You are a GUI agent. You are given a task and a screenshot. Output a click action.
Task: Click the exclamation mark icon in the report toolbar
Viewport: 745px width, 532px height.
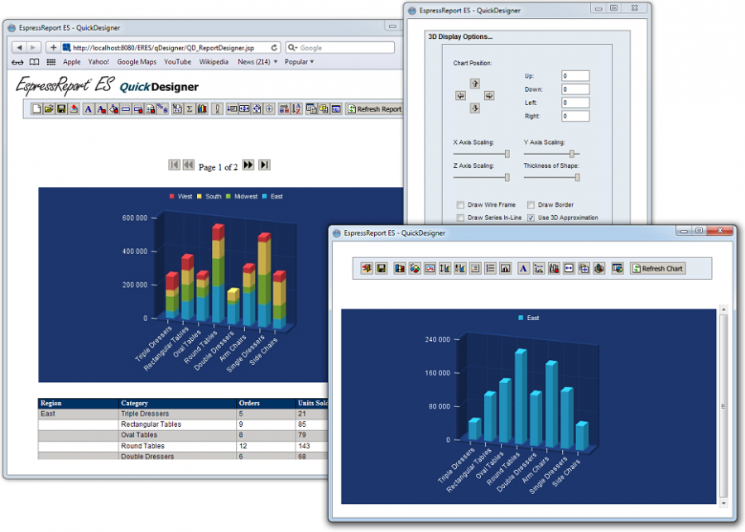coord(217,109)
